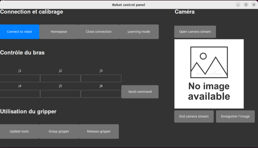Focus the j1 joint input field
258x148 pixels.
20,78
